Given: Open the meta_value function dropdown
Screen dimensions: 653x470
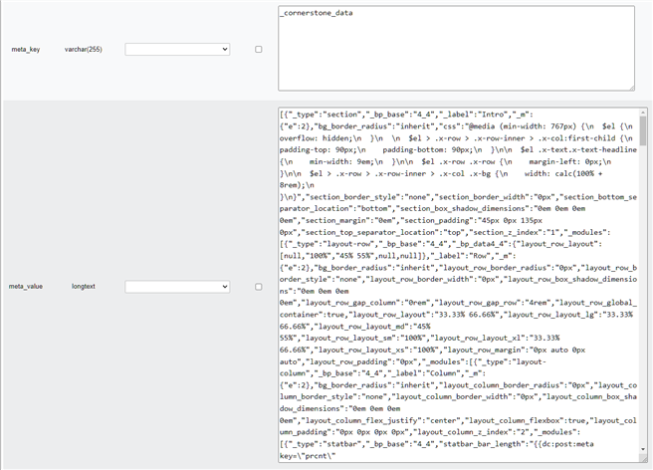Looking at the screenshot, I should pos(177,286).
